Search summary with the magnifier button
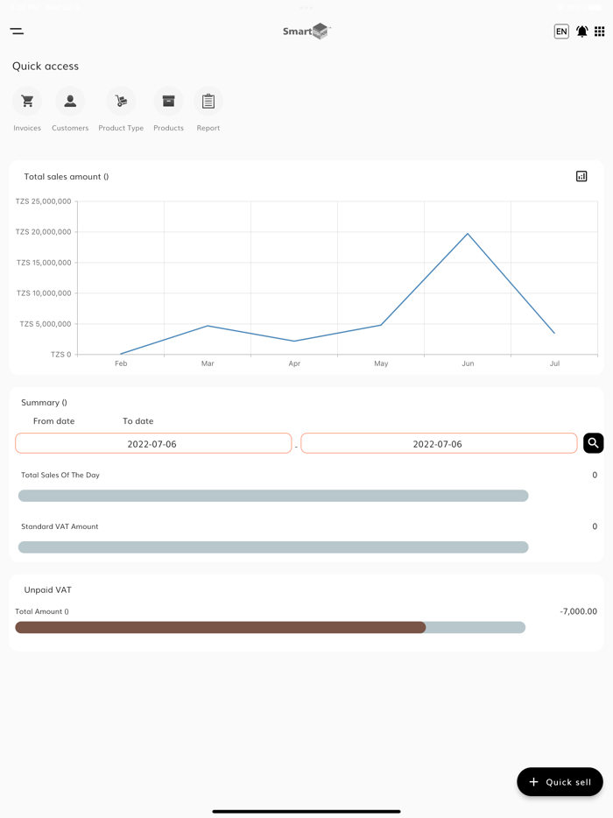Viewport: 613px width, 818px height. [593, 443]
